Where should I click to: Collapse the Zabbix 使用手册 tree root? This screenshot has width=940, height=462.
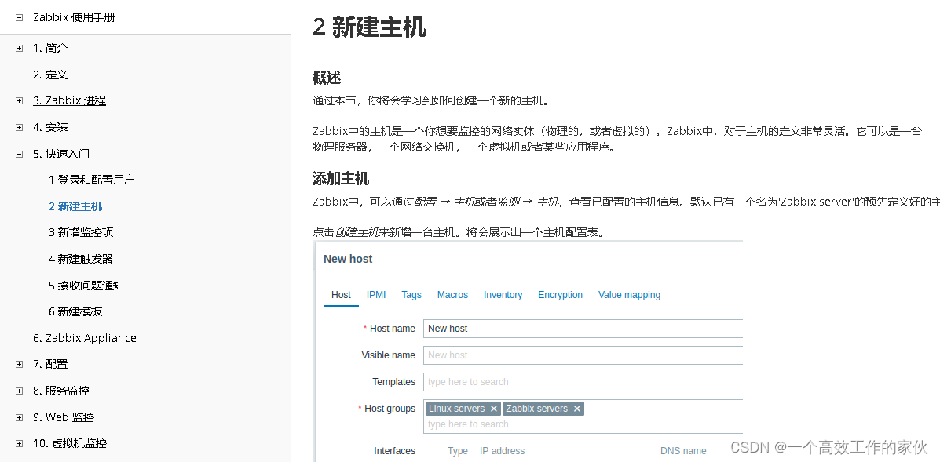19,18
